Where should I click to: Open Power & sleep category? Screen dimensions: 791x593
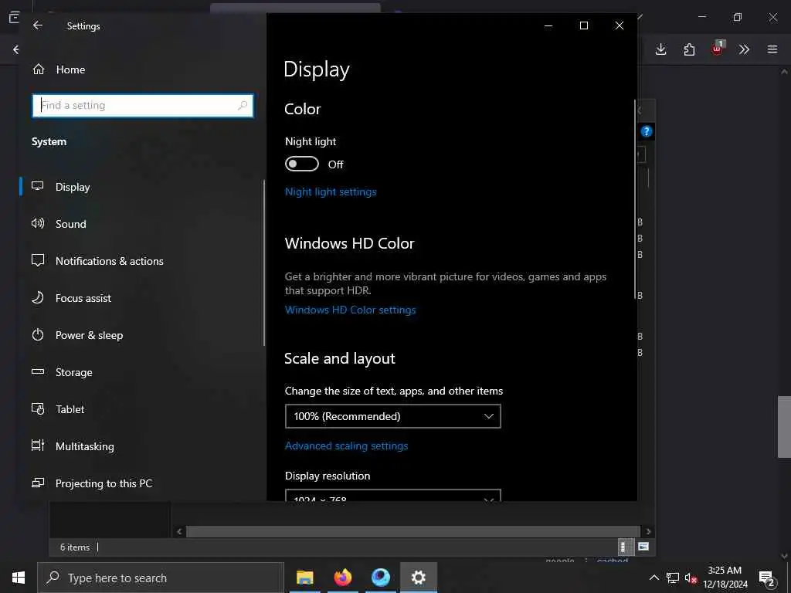point(141,335)
